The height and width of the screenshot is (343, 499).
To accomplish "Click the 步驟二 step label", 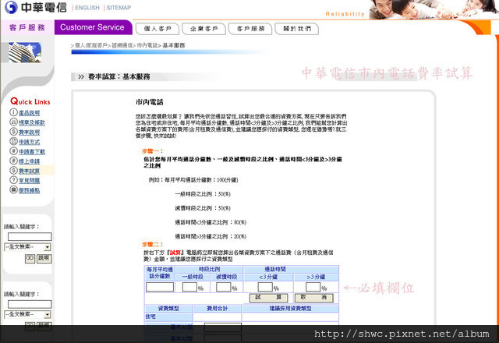I will (153, 244).
